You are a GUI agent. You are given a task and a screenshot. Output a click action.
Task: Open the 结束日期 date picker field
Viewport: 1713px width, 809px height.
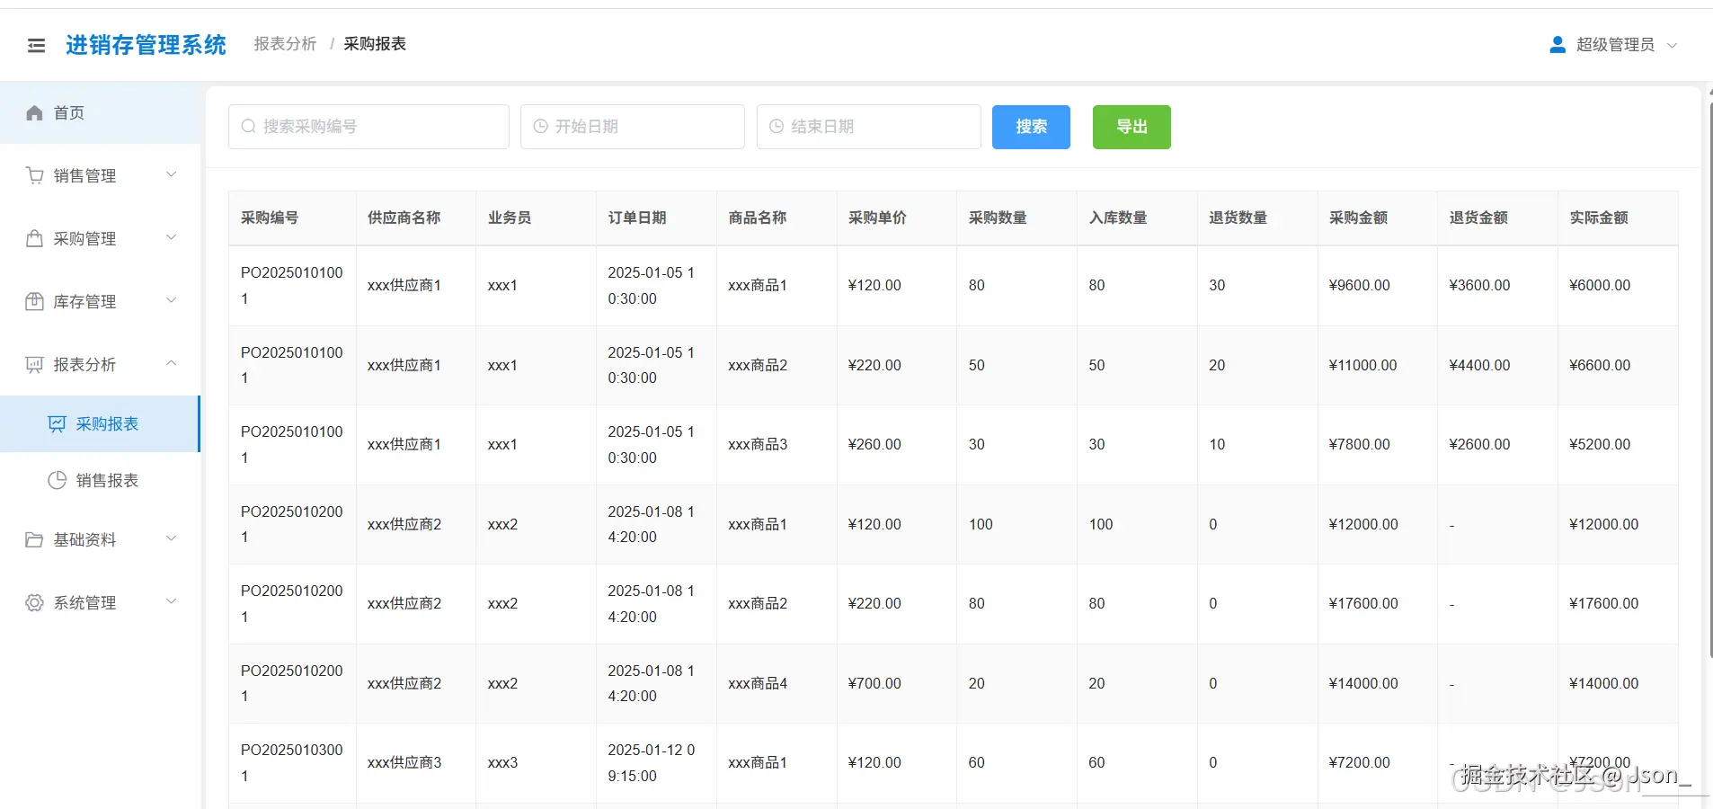pos(869,127)
